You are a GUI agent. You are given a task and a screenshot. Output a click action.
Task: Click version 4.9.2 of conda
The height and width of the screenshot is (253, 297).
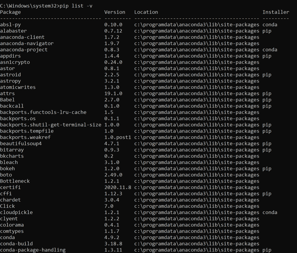tap(112, 237)
